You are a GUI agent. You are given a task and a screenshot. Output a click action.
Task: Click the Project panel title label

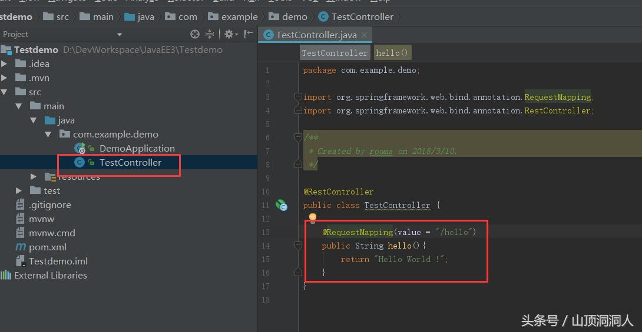[15, 34]
